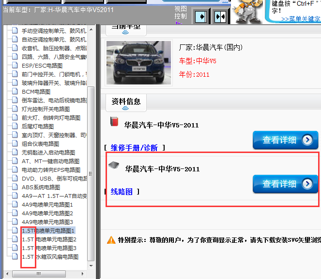Click the 中华V5 car thumbnail image

coord(138,63)
